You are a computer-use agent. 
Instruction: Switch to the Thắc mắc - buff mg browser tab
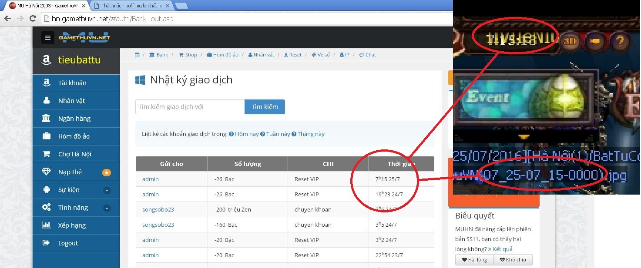(131, 6)
